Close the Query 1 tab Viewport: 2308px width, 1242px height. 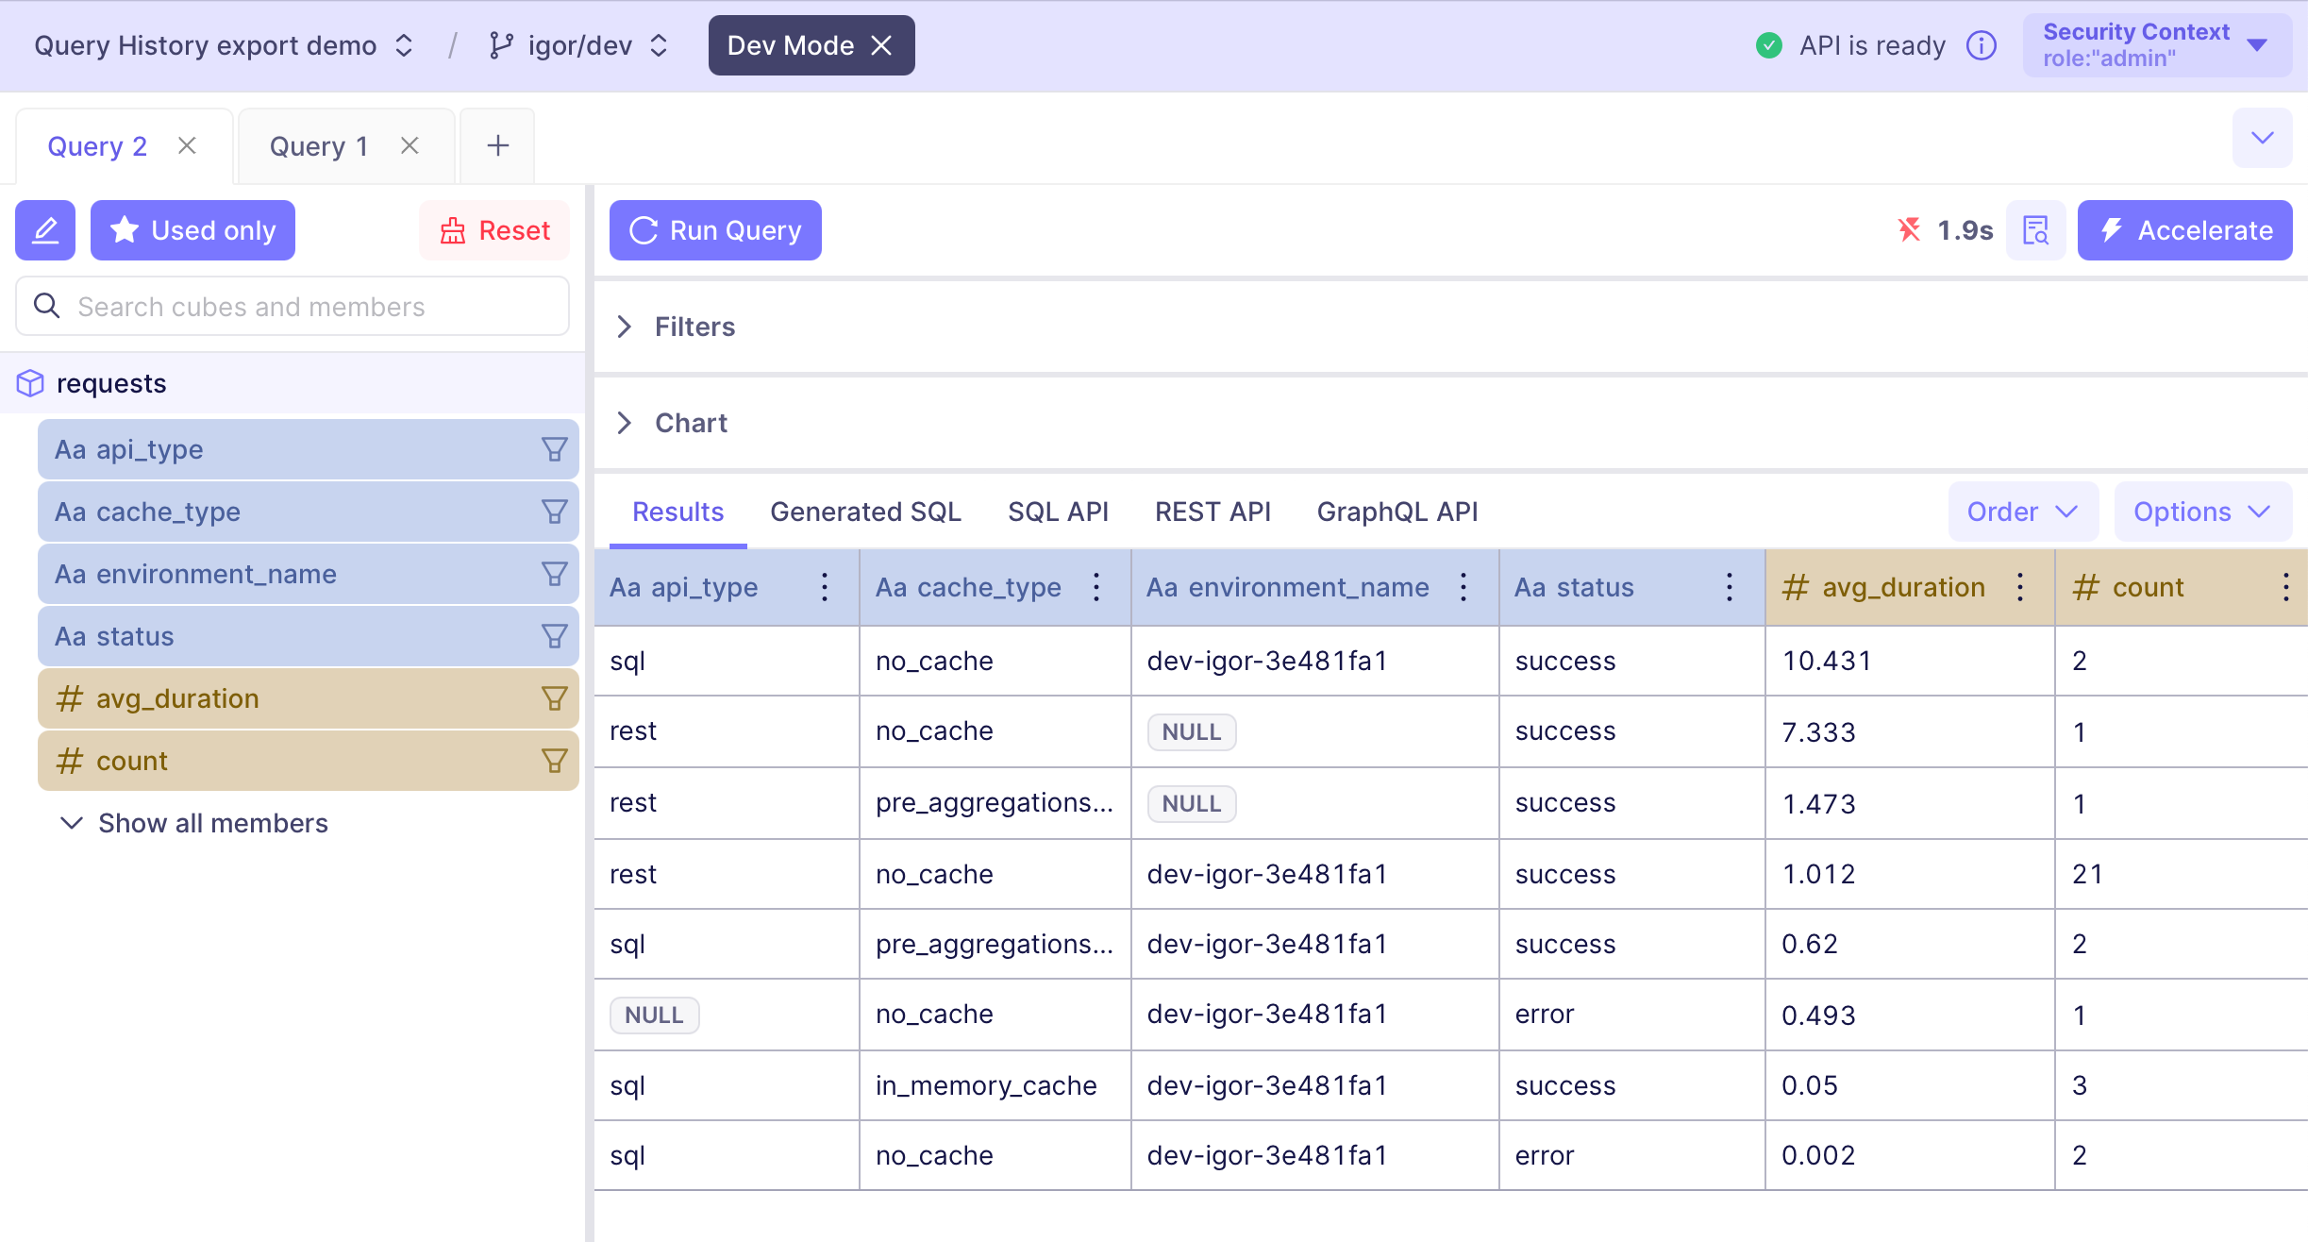(x=410, y=145)
